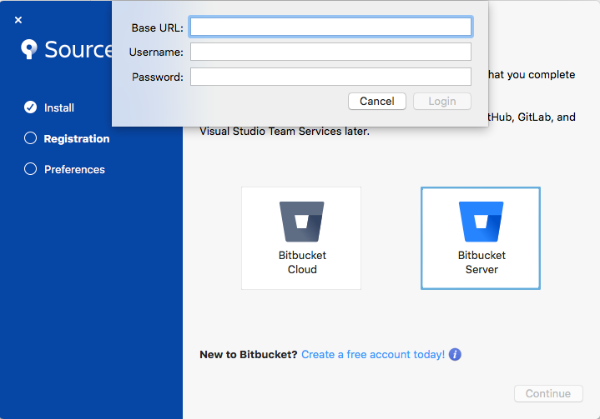Image resolution: width=600 pixels, height=419 pixels.
Task: Choose the Bitbucket Server card
Action: point(481,238)
